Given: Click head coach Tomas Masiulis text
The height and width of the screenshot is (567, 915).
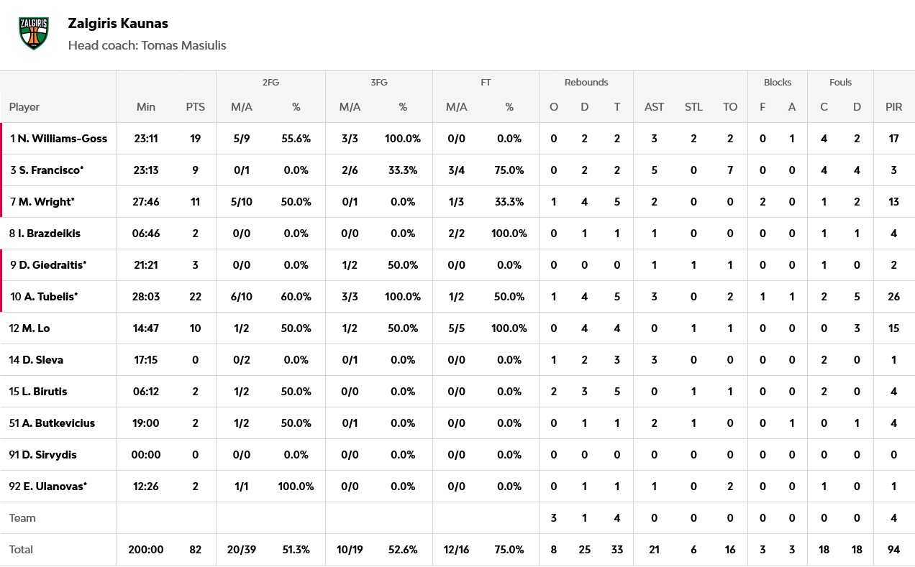Looking at the screenshot, I should tap(147, 45).
